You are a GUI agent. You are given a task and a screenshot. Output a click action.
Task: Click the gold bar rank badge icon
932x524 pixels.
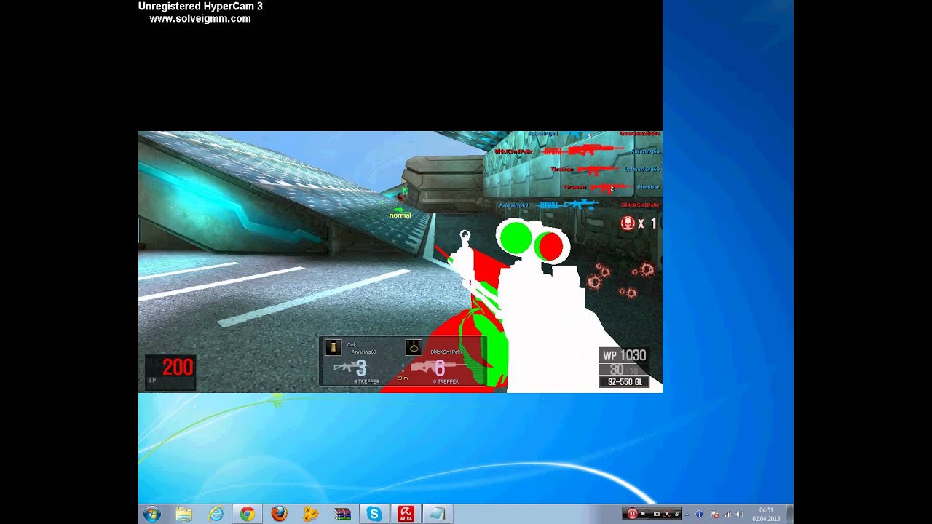click(333, 348)
